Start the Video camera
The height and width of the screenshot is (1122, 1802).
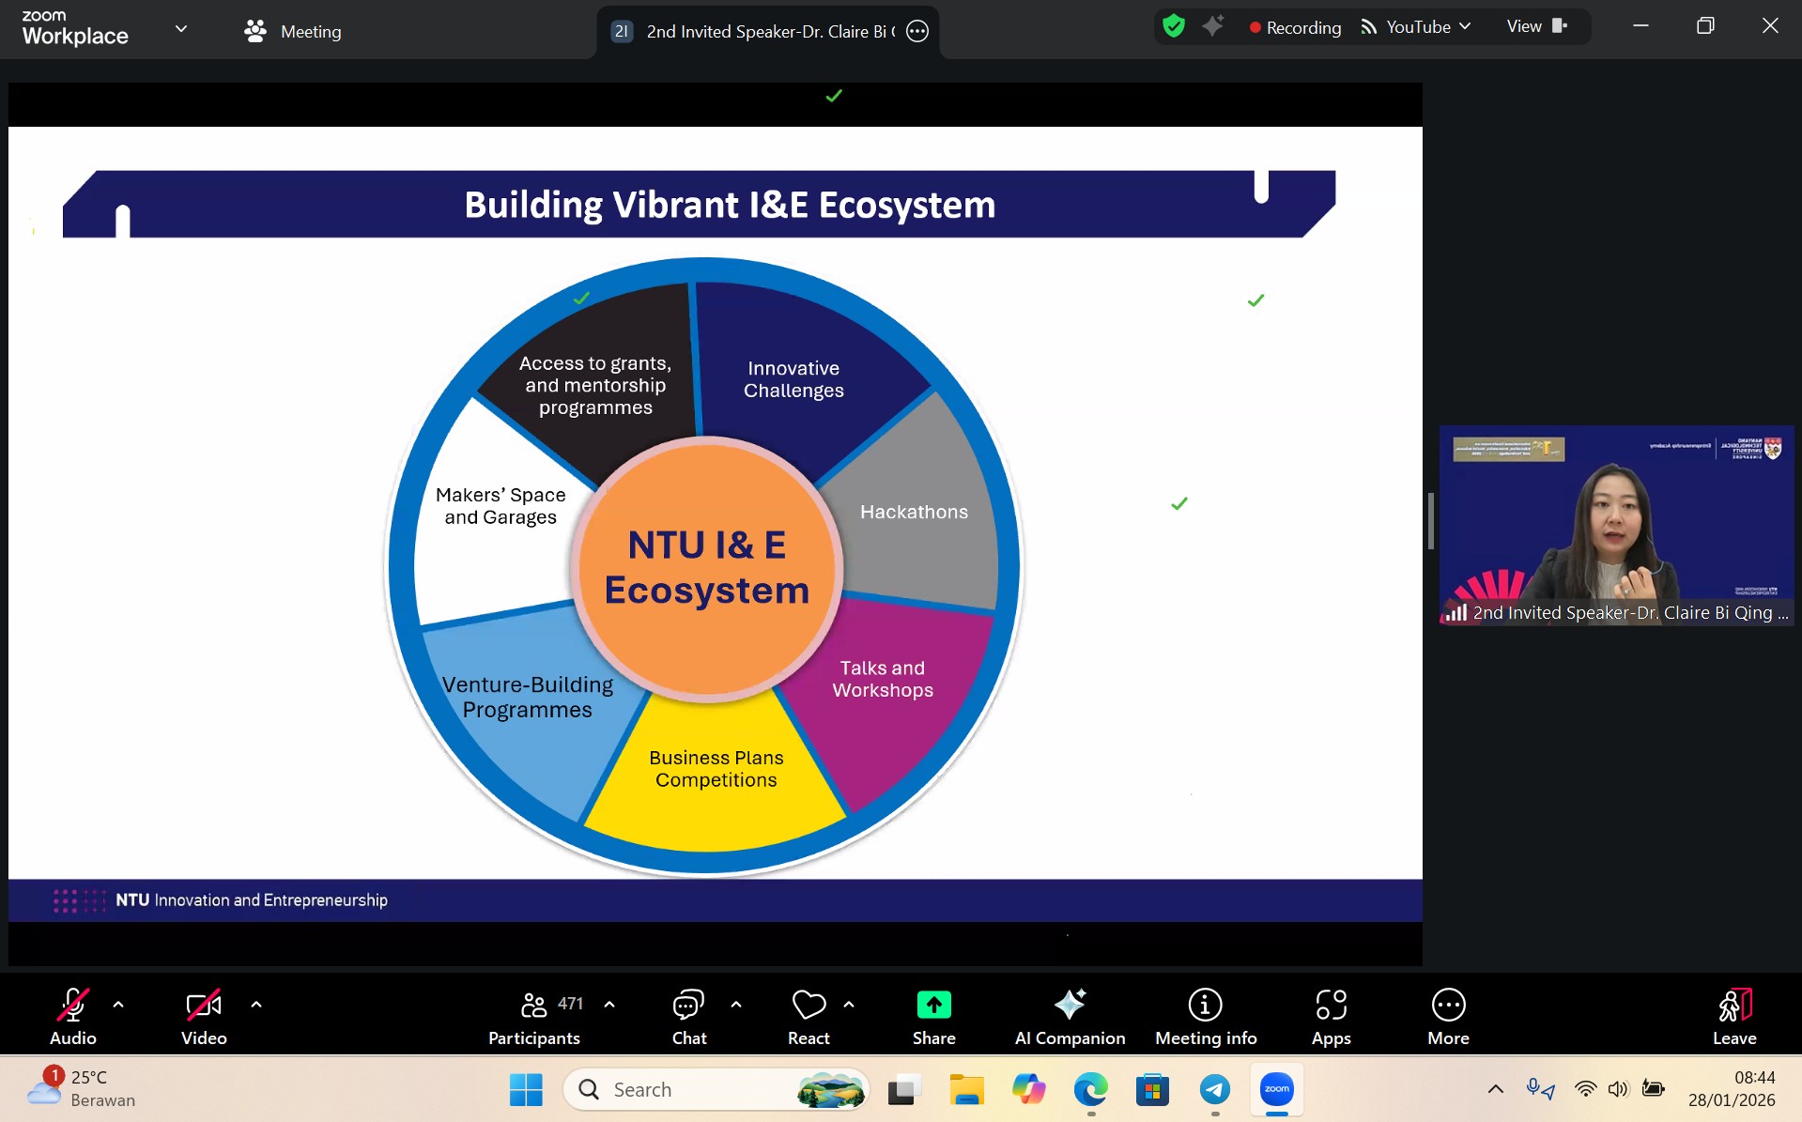[x=204, y=1016]
